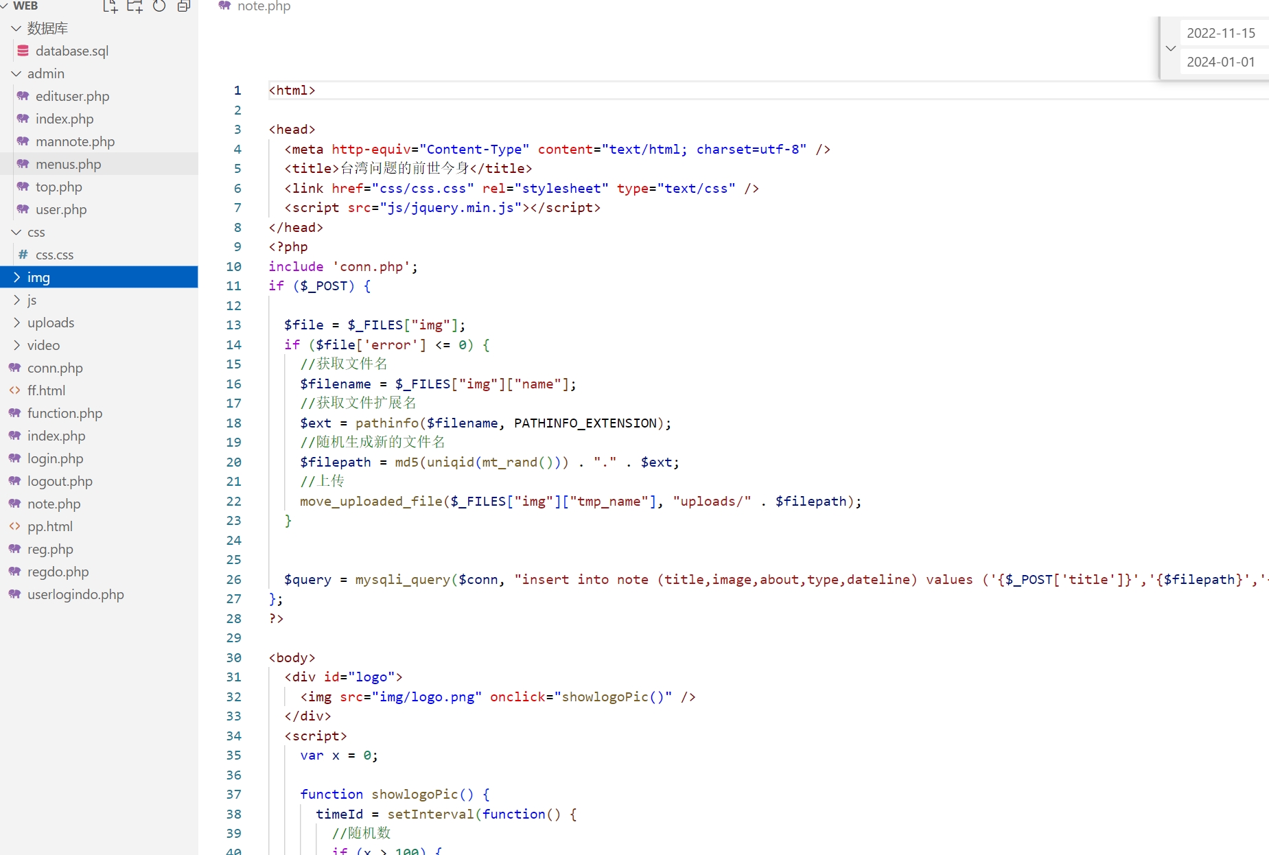Click the PHP icon beside login.php
Viewport: 1269px width, 855px height.
point(15,458)
